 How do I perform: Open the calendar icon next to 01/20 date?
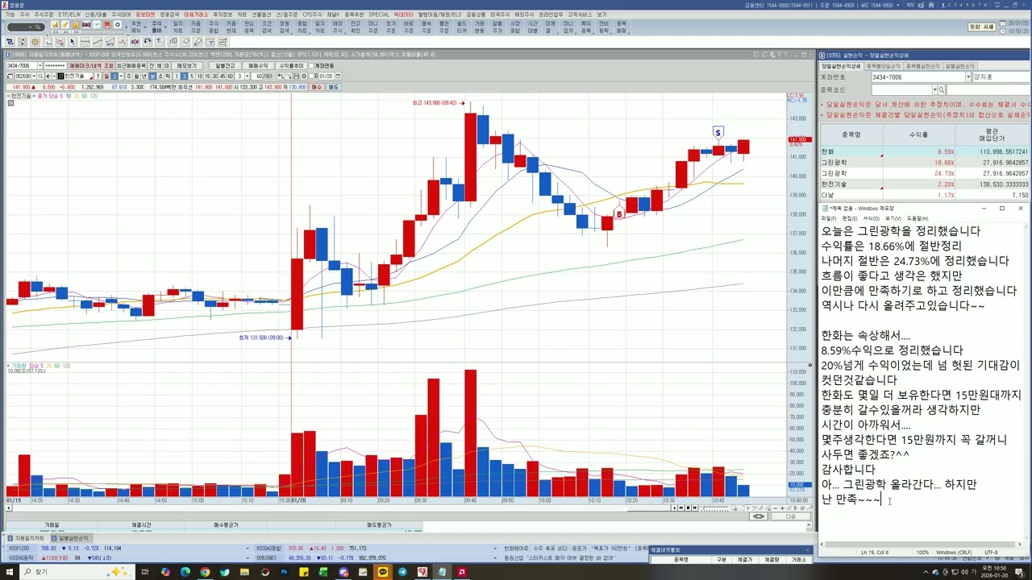click(x=338, y=76)
